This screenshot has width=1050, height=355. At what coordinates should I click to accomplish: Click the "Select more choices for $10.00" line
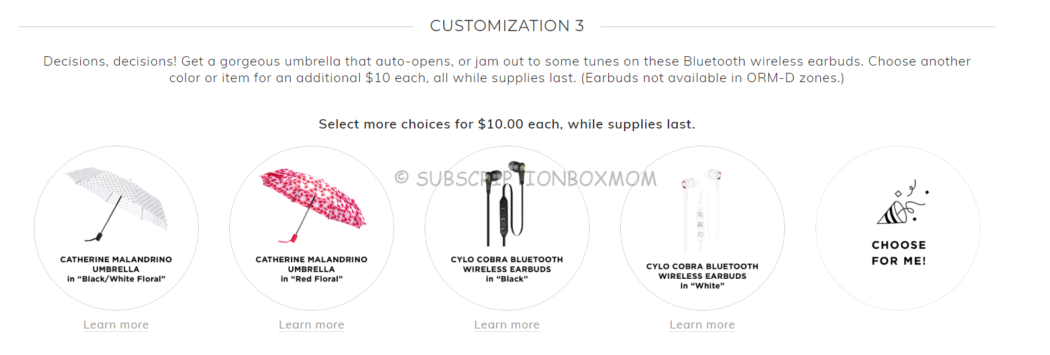tap(507, 124)
